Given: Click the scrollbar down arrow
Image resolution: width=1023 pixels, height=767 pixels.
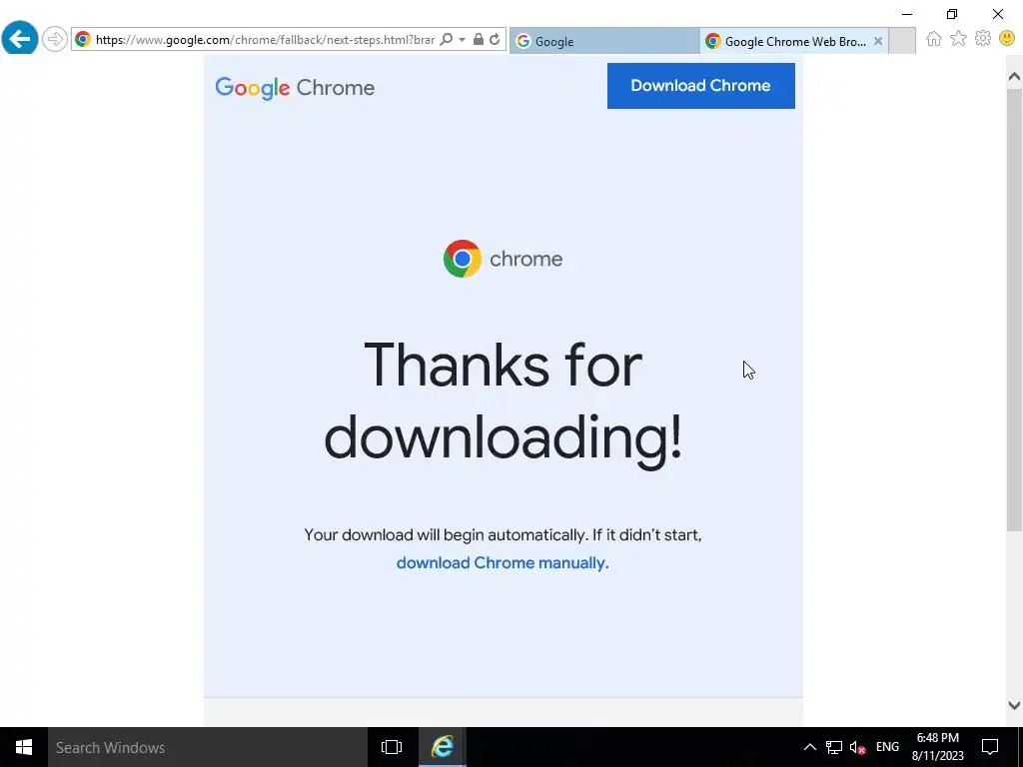Looking at the screenshot, I should tap(1014, 705).
